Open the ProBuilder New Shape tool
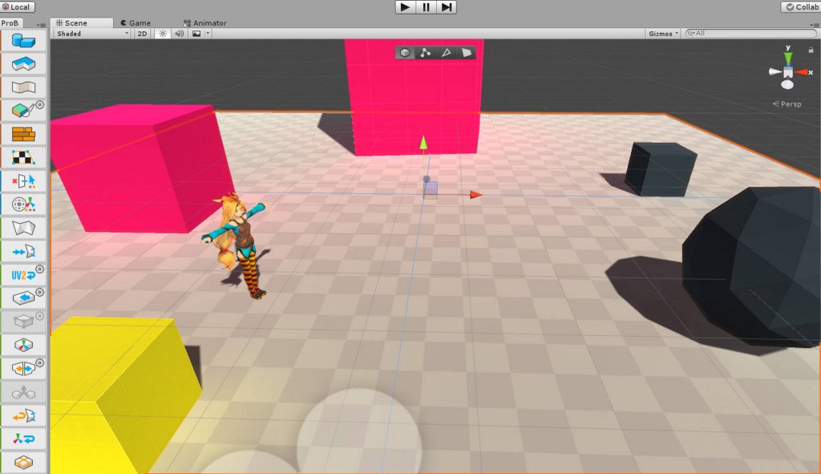821x474 pixels. pos(23,40)
